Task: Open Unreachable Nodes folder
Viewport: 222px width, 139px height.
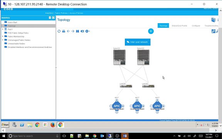Action: [16, 44]
